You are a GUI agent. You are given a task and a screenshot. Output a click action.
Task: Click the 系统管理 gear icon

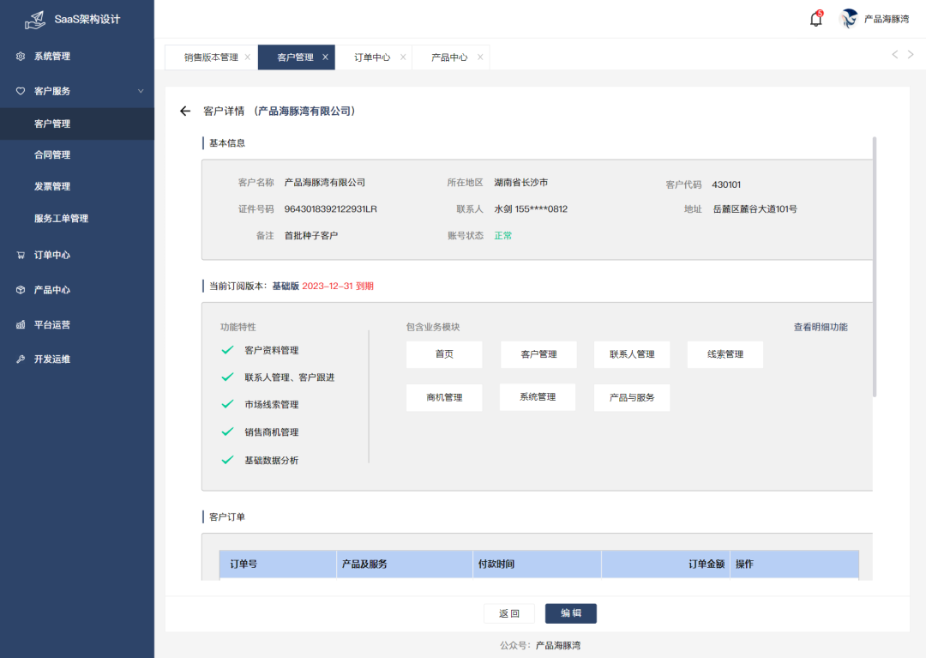(x=21, y=57)
